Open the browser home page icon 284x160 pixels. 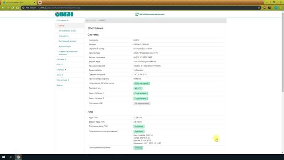pos(17,8)
